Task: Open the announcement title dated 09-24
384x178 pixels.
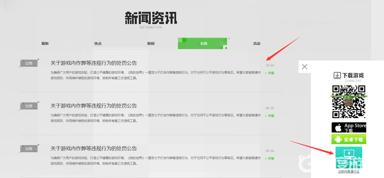Action: point(94,148)
